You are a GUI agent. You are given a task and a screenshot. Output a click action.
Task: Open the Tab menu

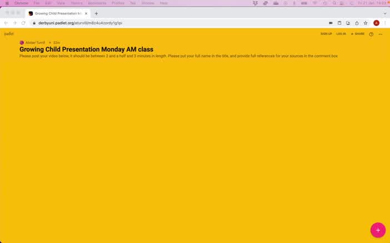tap(133, 3)
